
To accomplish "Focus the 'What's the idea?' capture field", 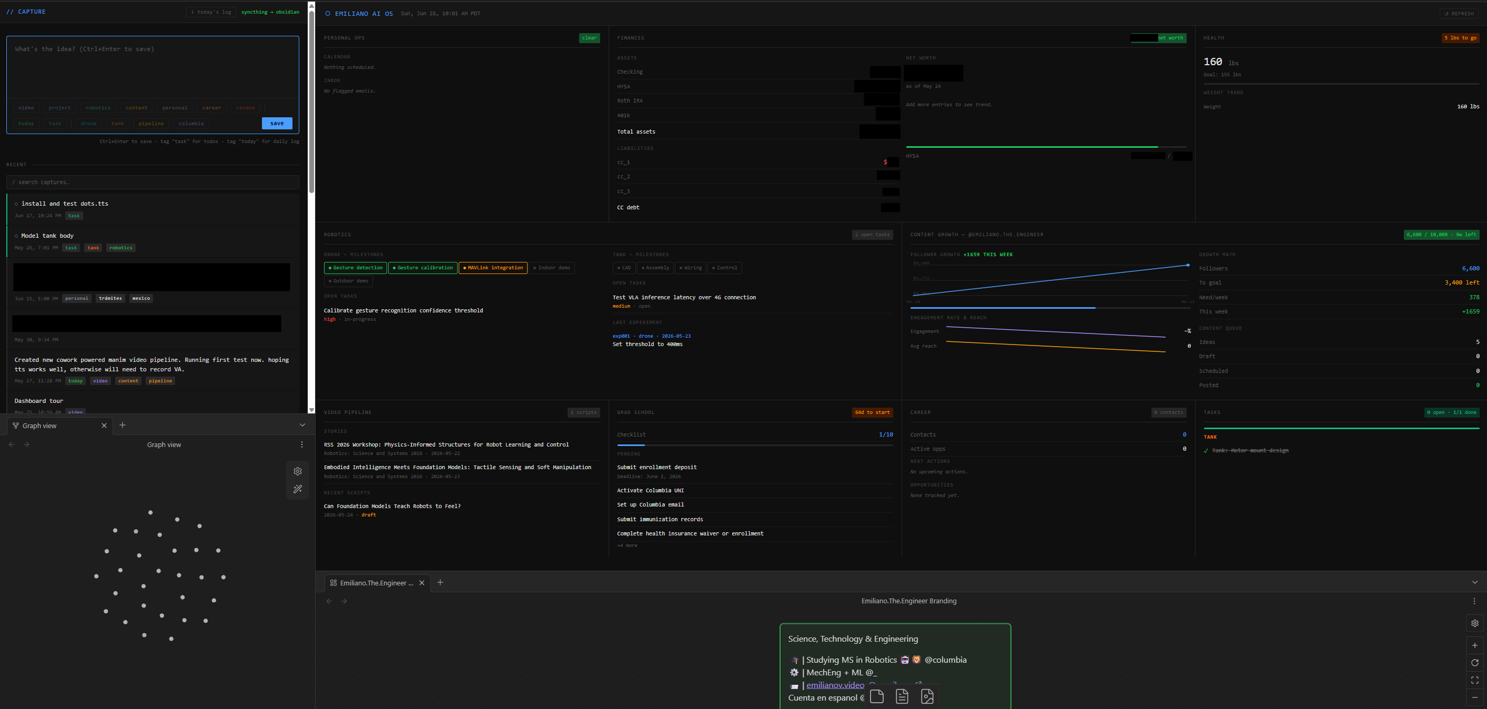I will (153, 67).
